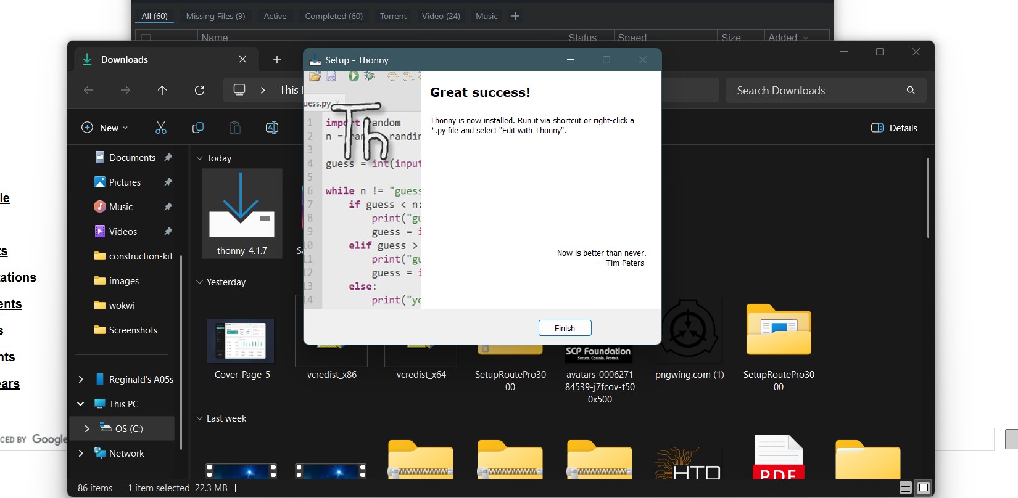
Task: Open Video (24) tab
Action: [x=441, y=16]
